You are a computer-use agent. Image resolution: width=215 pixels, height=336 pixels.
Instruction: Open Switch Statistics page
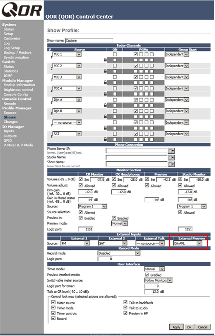pos(11,71)
